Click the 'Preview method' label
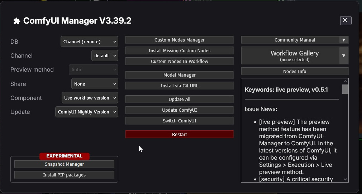 click(x=32, y=70)
